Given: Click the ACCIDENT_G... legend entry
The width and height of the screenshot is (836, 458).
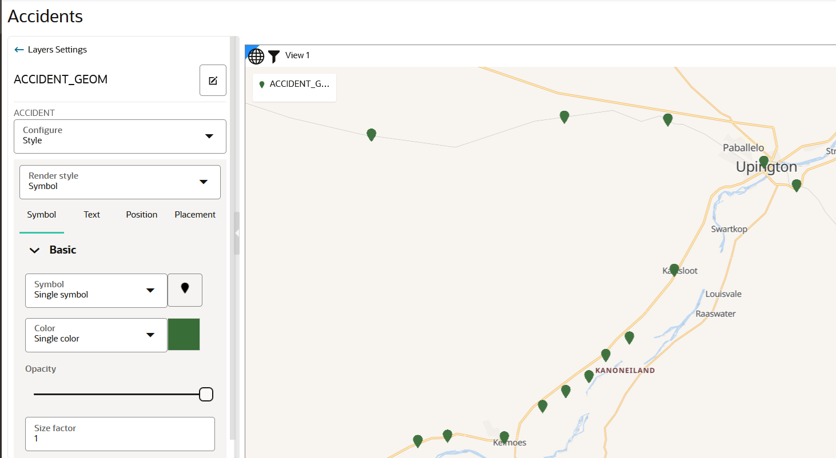Looking at the screenshot, I should click(294, 85).
